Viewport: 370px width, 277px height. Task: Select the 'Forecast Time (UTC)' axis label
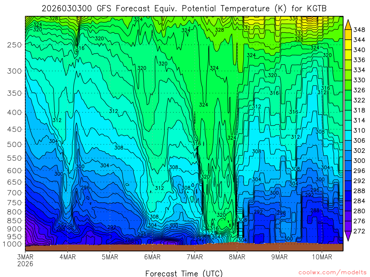point(184,273)
